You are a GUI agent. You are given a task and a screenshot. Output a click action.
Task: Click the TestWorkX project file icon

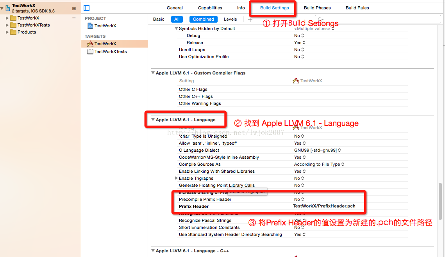click(8, 8)
